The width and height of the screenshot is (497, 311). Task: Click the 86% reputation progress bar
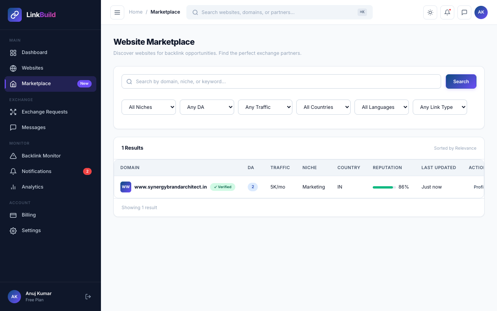point(384,187)
